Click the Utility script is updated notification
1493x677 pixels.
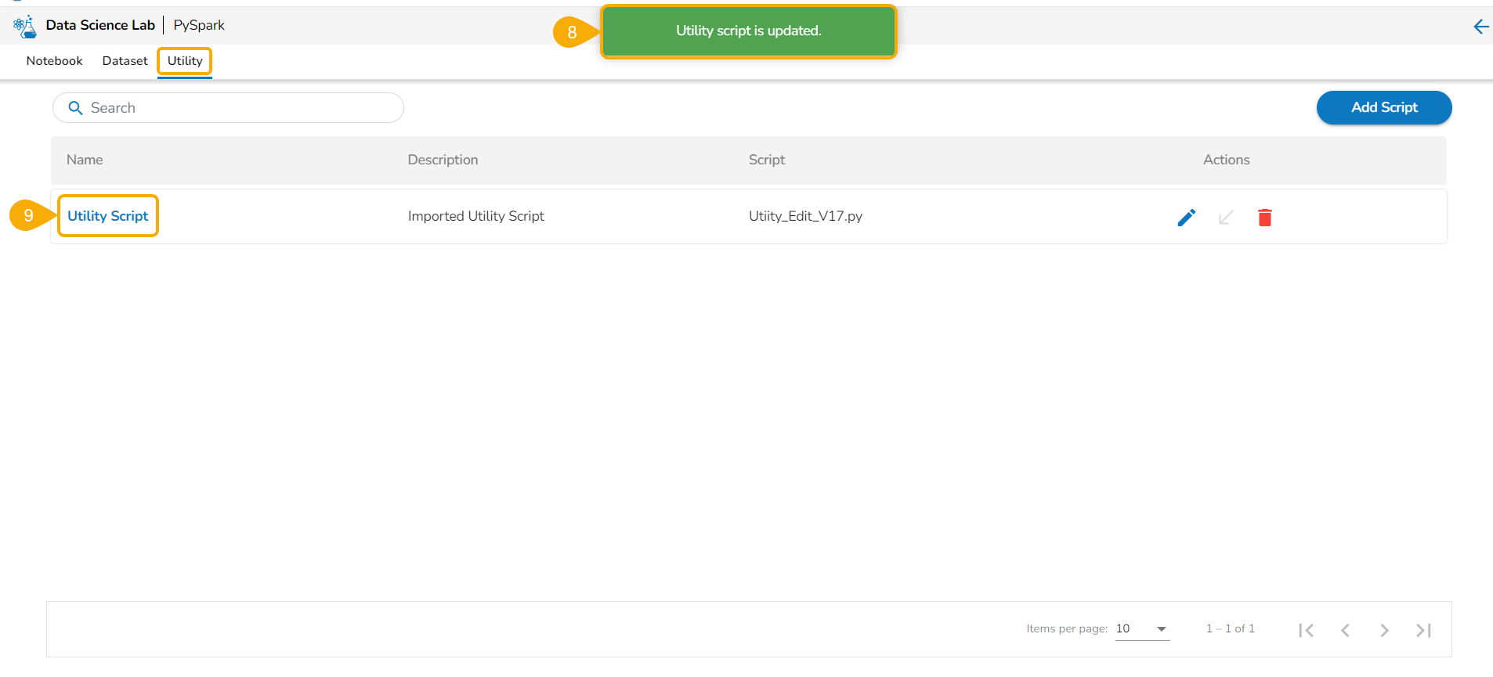coord(749,31)
